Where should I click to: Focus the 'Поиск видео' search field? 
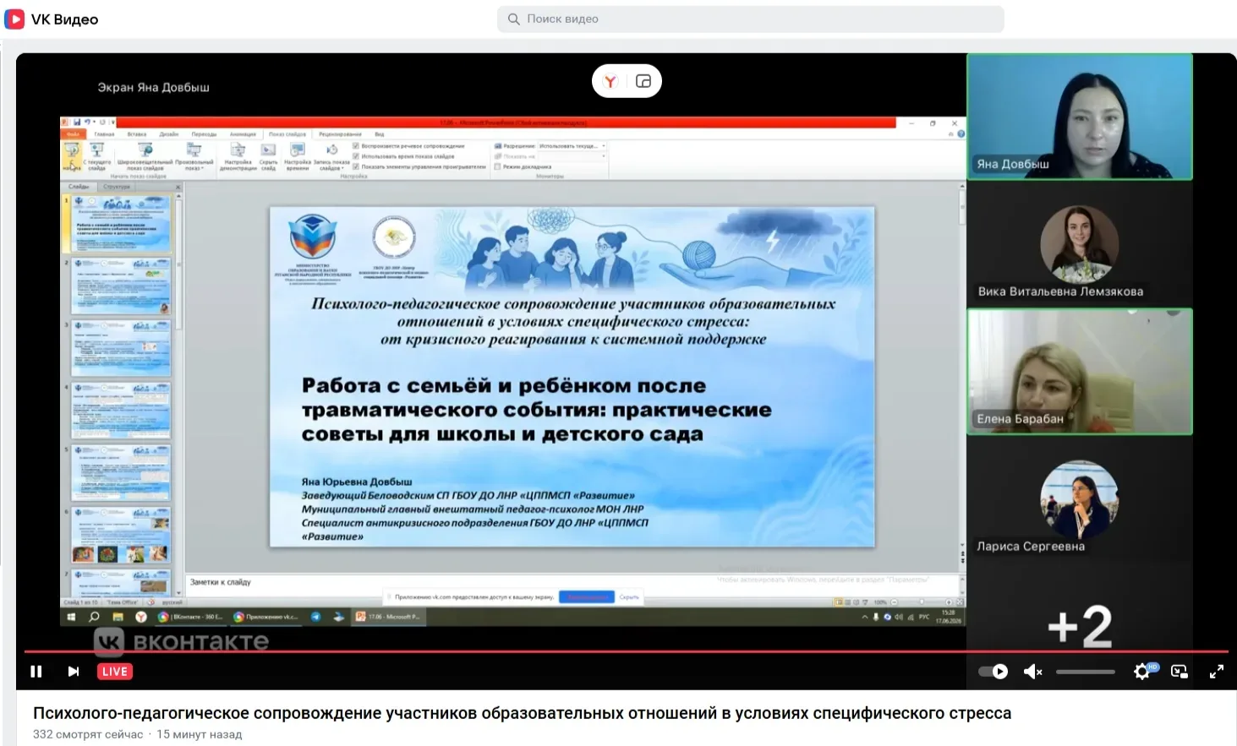[751, 19]
